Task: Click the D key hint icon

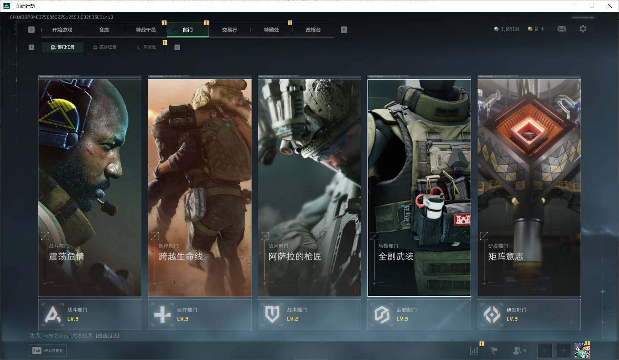Action: 177,47
